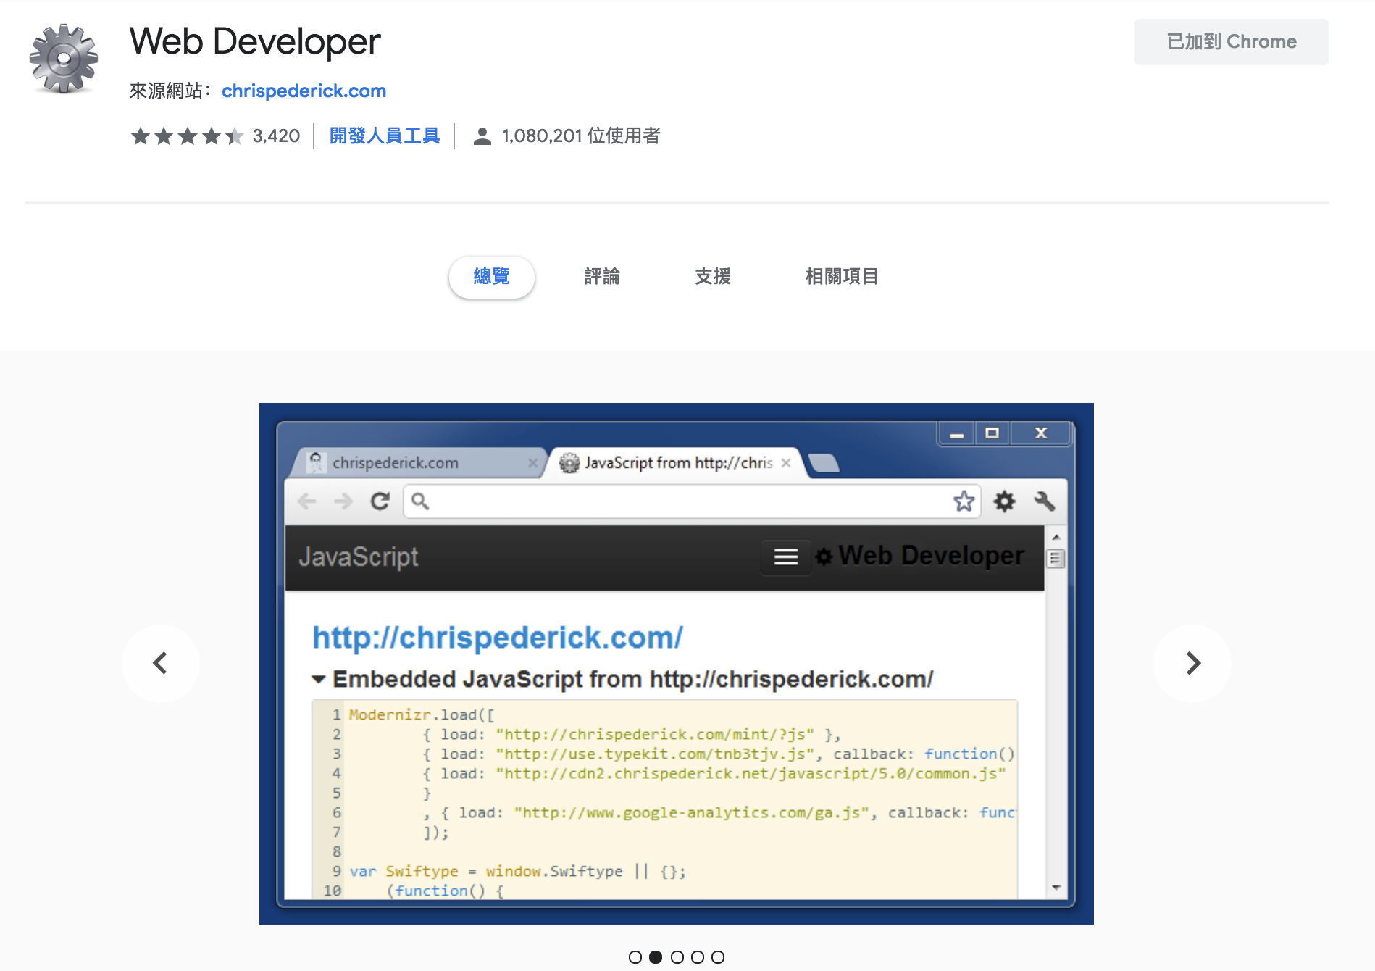Click the 1,080,201 位使用者 text

(x=581, y=136)
